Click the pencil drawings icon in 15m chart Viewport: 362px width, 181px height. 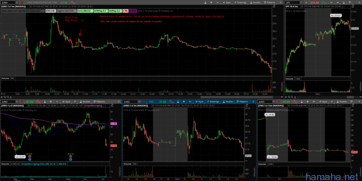tap(332, 102)
